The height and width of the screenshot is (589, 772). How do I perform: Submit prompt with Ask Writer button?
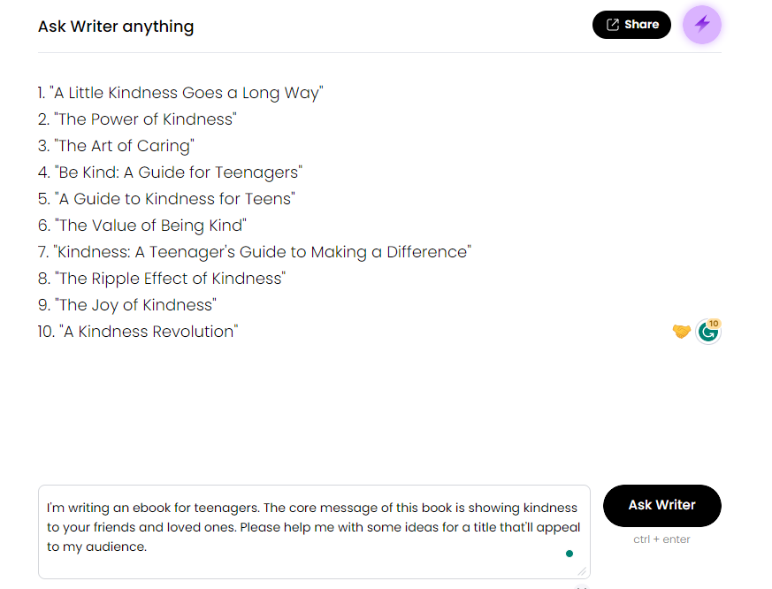[x=661, y=505]
